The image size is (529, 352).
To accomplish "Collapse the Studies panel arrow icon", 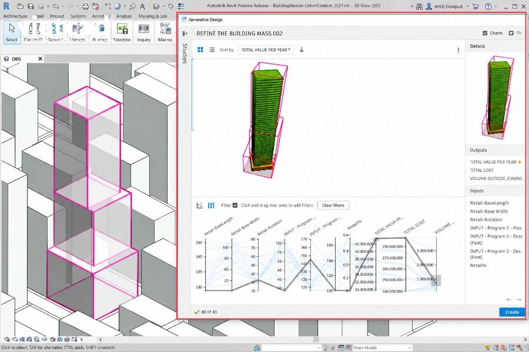I will pyautogui.click(x=185, y=33).
